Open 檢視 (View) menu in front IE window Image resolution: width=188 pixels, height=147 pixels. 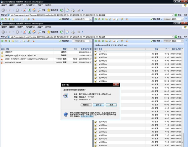pos(20,27)
